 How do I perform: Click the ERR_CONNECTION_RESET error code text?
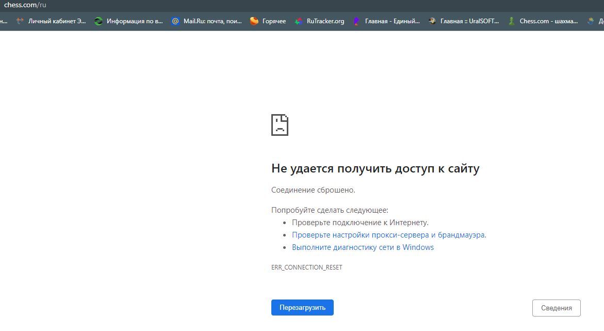pos(306,267)
